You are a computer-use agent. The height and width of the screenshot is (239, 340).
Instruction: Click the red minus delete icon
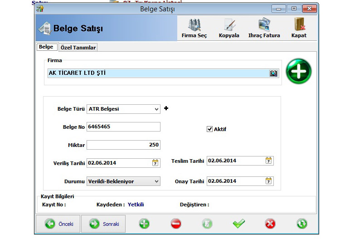point(176,224)
